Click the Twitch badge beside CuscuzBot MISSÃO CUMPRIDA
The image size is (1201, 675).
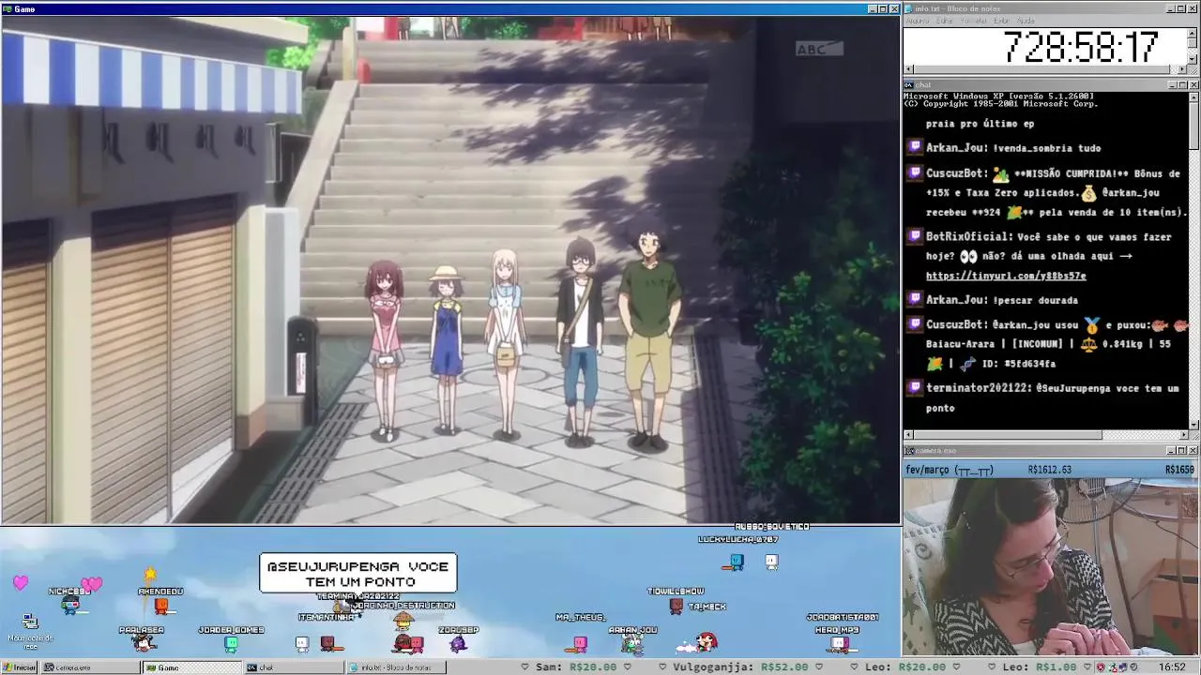tap(915, 172)
